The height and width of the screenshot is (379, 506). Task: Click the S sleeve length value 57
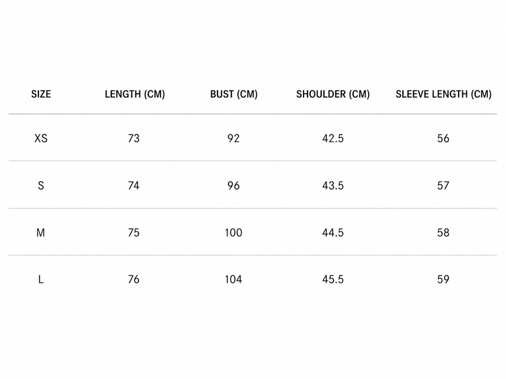click(443, 185)
